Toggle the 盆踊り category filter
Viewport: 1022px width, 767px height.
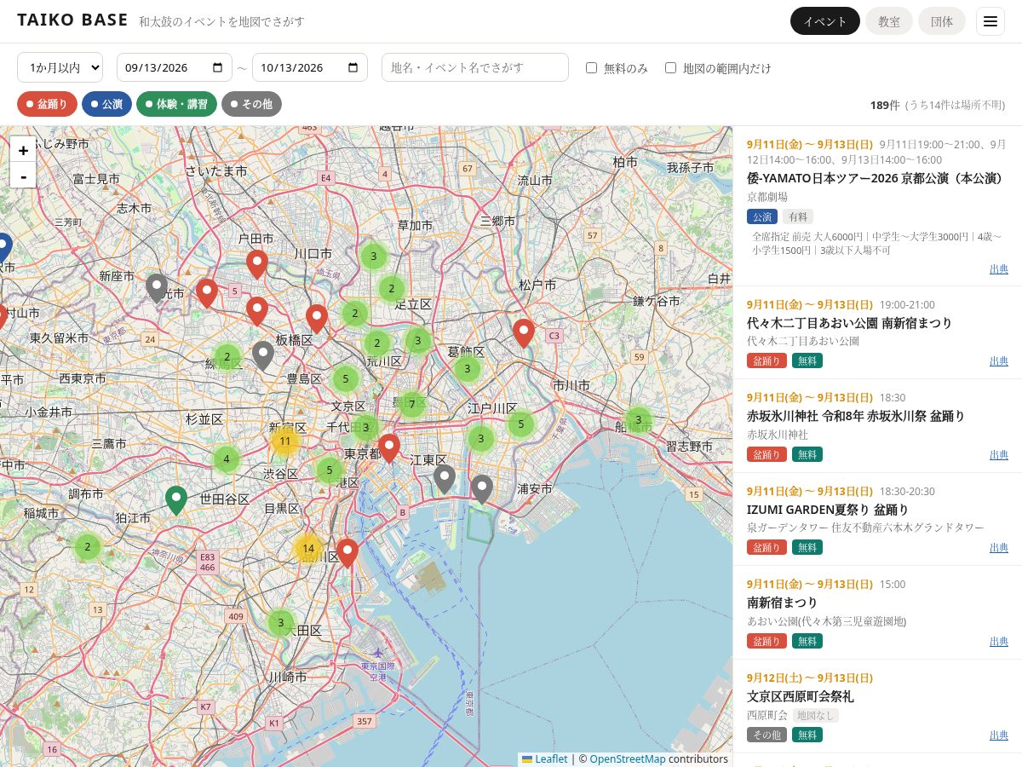pos(48,104)
